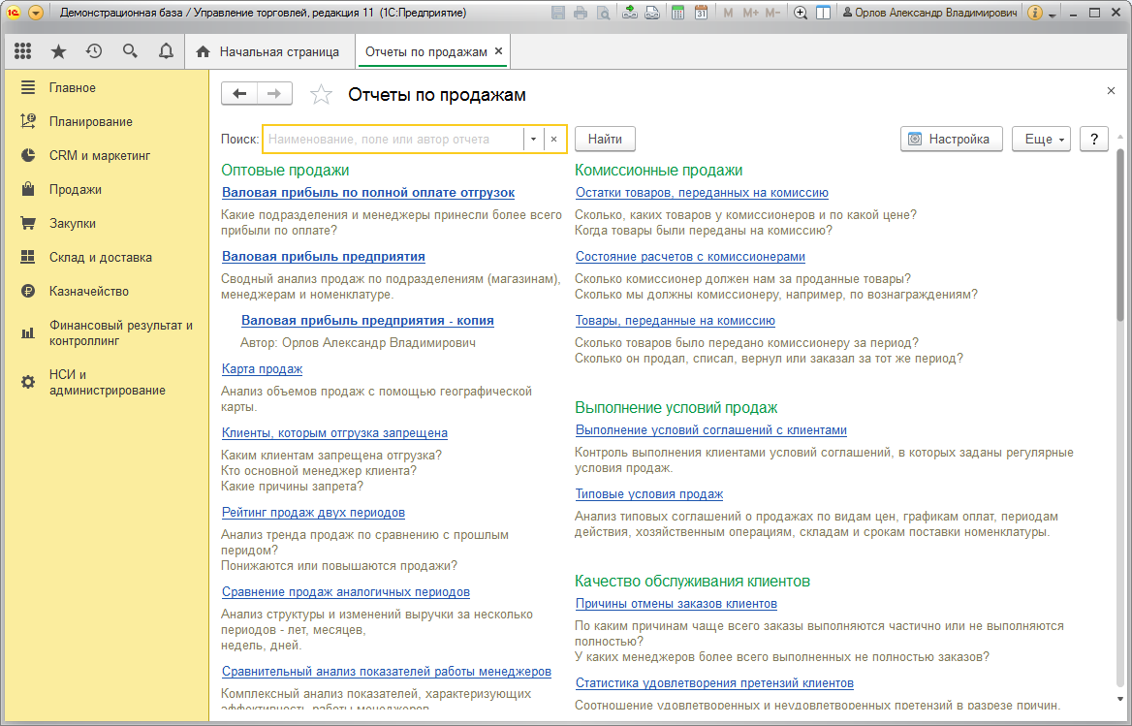Click the go-to-link icon in title bar
This screenshot has width=1132, height=726.
tap(652, 13)
